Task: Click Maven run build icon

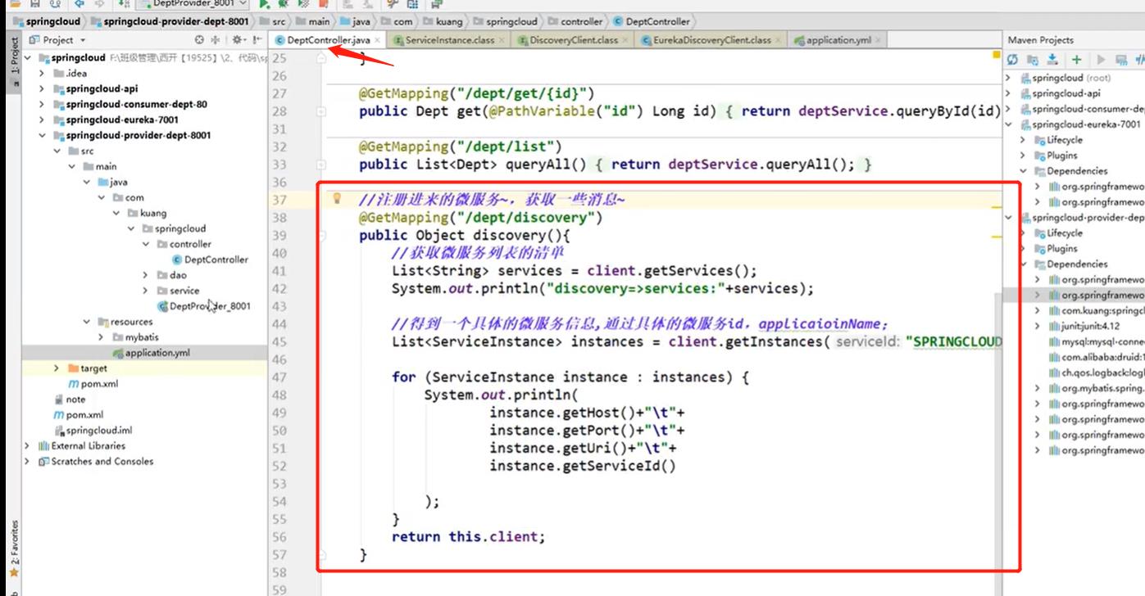Action: tap(1101, 60)
